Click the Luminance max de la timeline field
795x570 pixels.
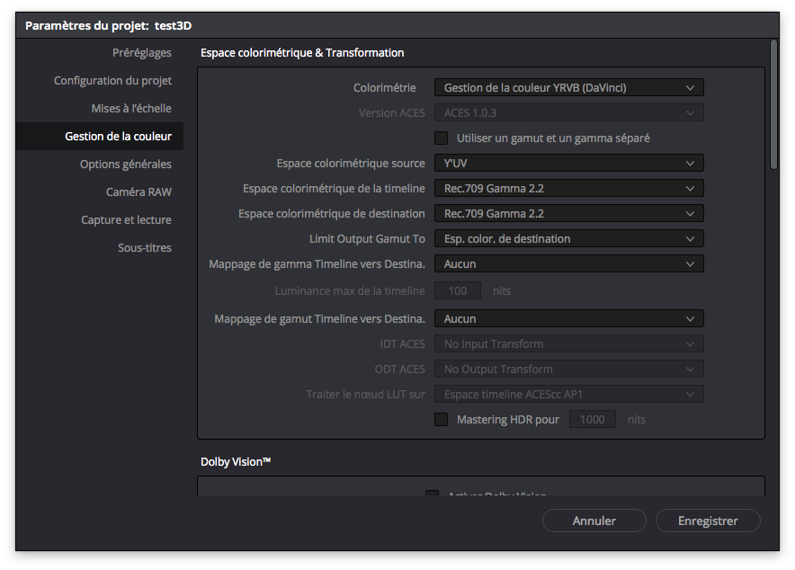pos(458,290)
